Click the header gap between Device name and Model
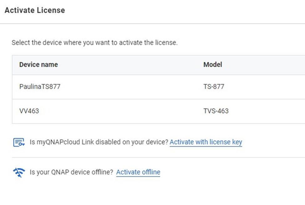 (x=131, y=65)
